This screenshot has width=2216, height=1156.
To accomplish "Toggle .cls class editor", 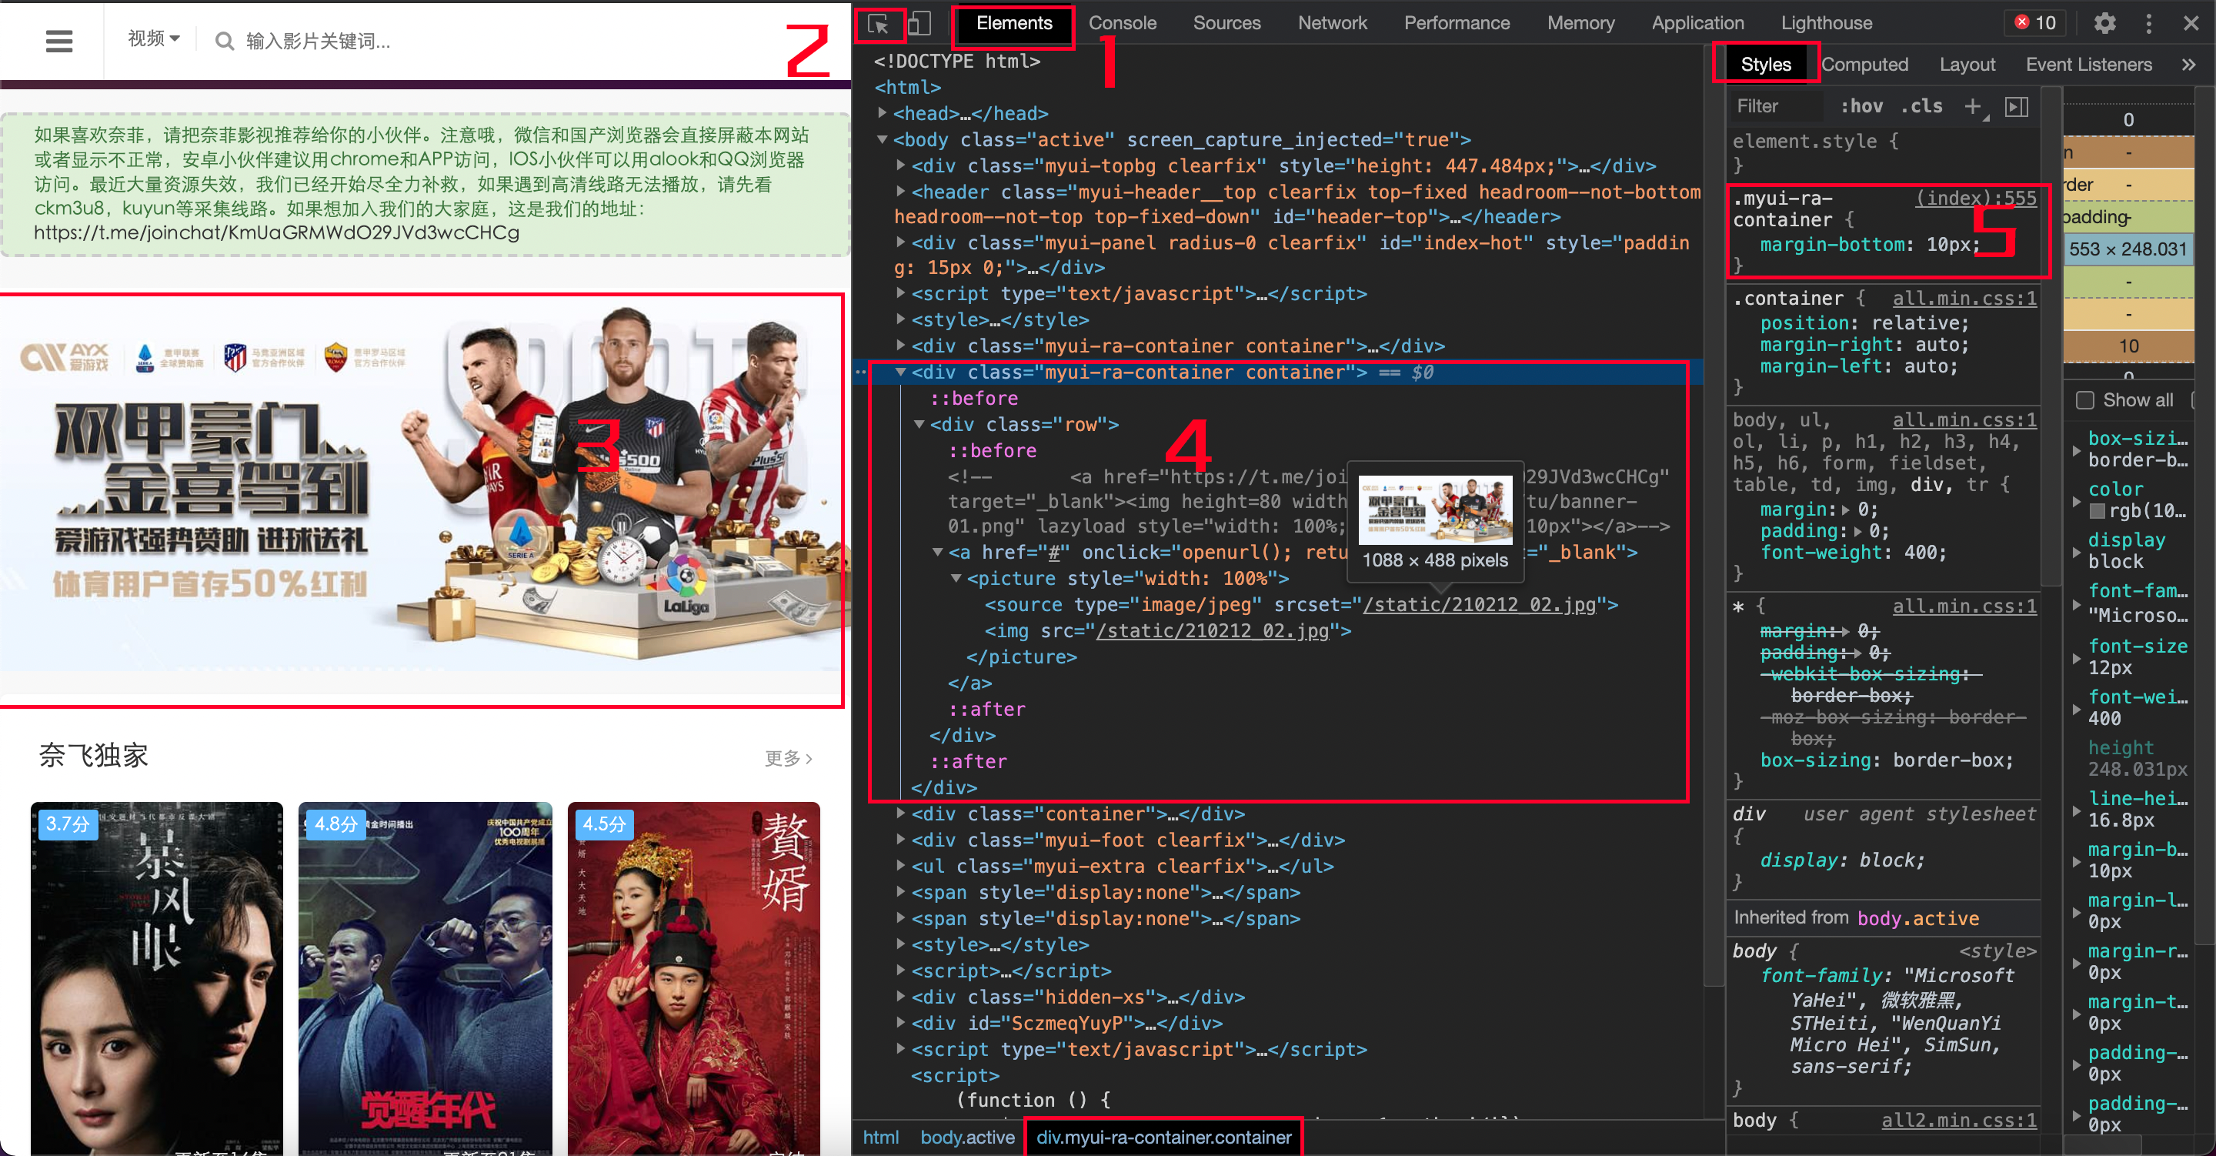I will point(1922,106).
